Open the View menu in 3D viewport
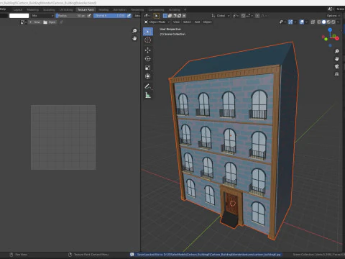 pyautogui.click(x=176, y=22)
